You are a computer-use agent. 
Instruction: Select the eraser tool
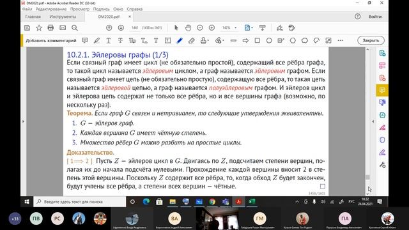pos(192,40)
